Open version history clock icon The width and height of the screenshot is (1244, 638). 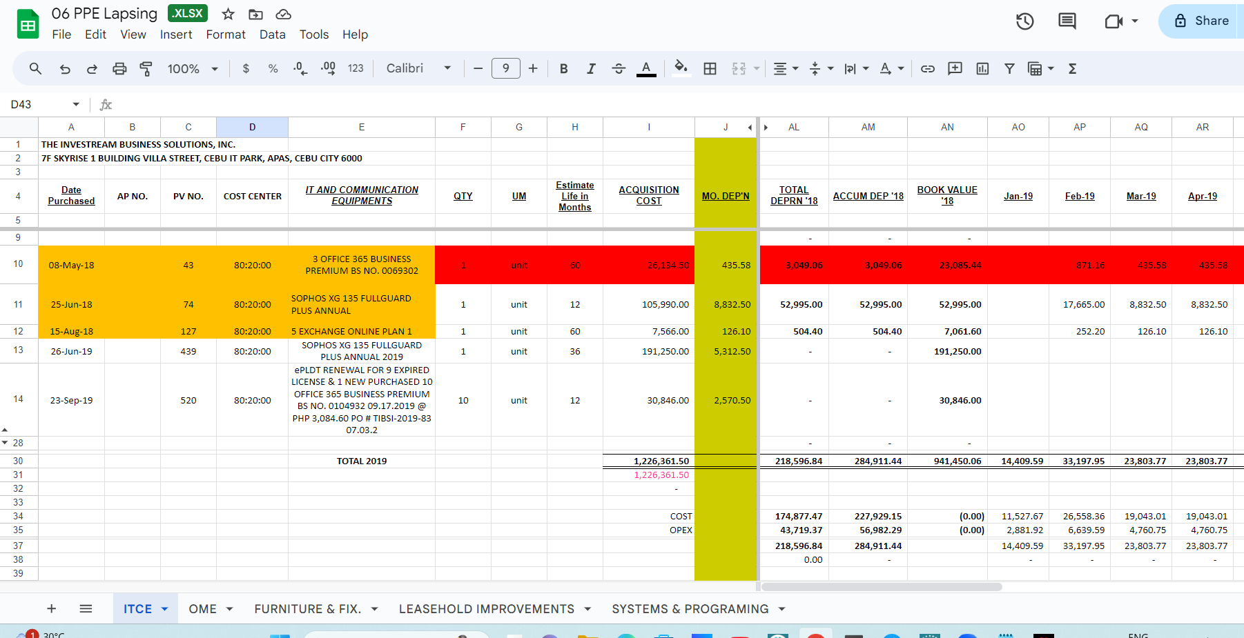coord(1025,21)
